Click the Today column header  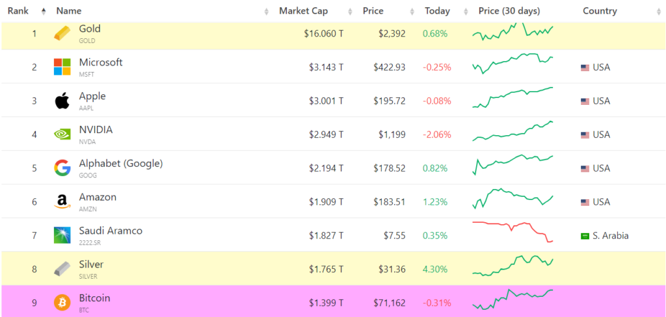click(437, 11)
